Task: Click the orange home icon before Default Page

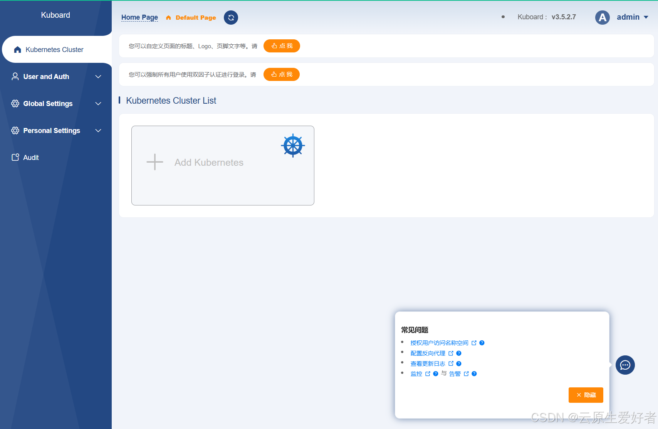Action: point(168,18)
